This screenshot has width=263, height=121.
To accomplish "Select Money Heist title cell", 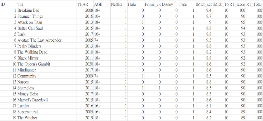I will pos(47,94).
